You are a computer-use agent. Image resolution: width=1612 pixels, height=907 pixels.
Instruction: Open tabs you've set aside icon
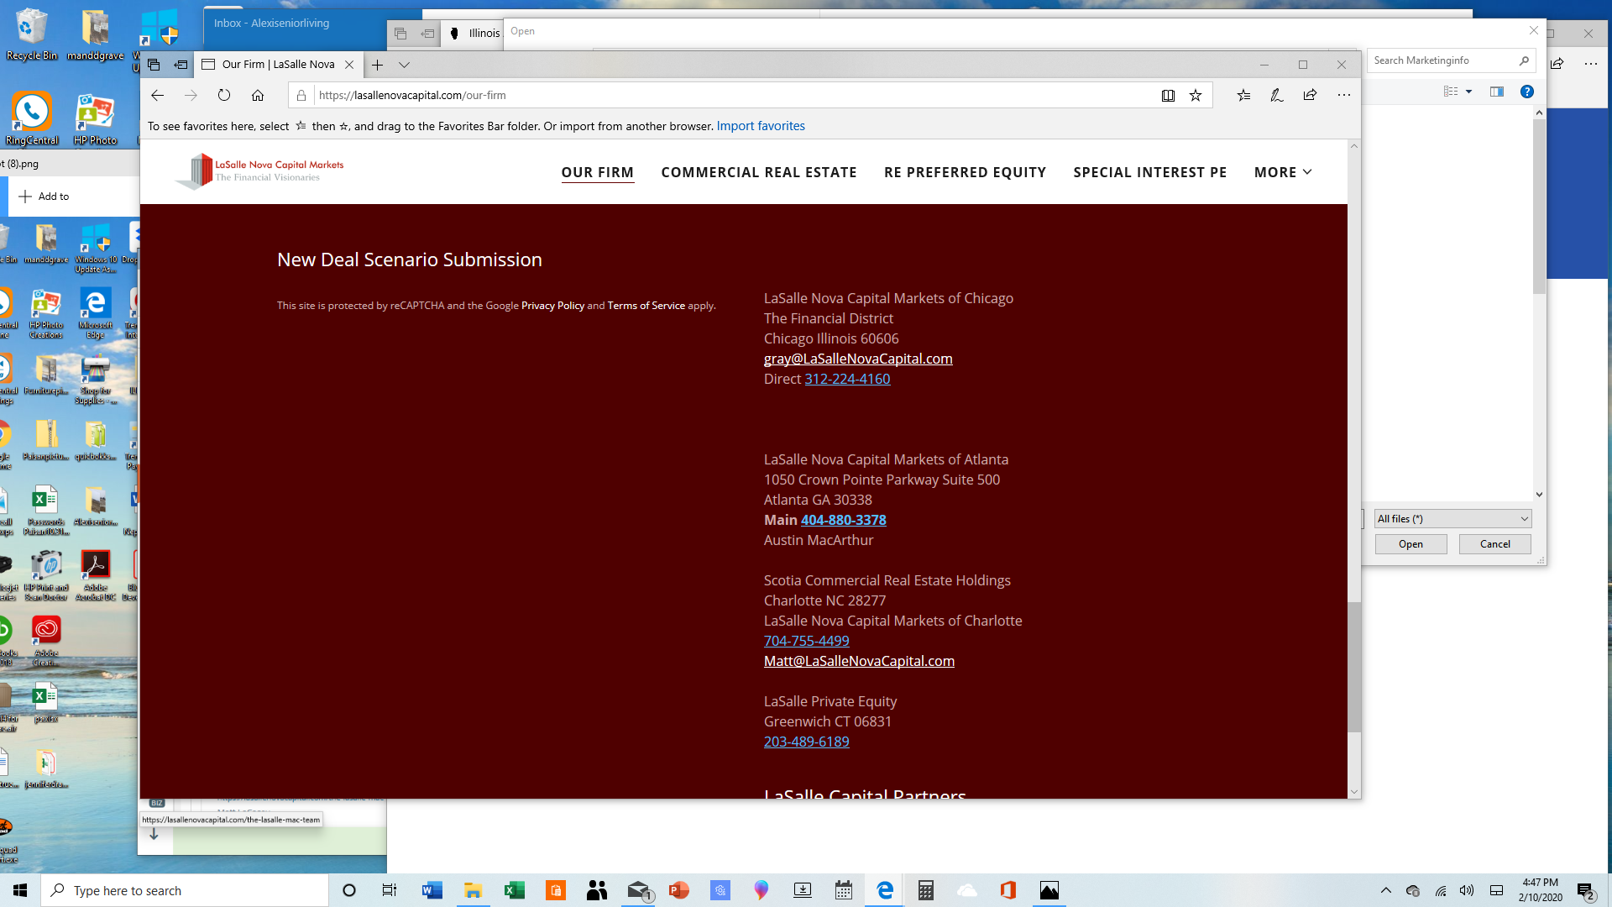click(x=154, y=65)
